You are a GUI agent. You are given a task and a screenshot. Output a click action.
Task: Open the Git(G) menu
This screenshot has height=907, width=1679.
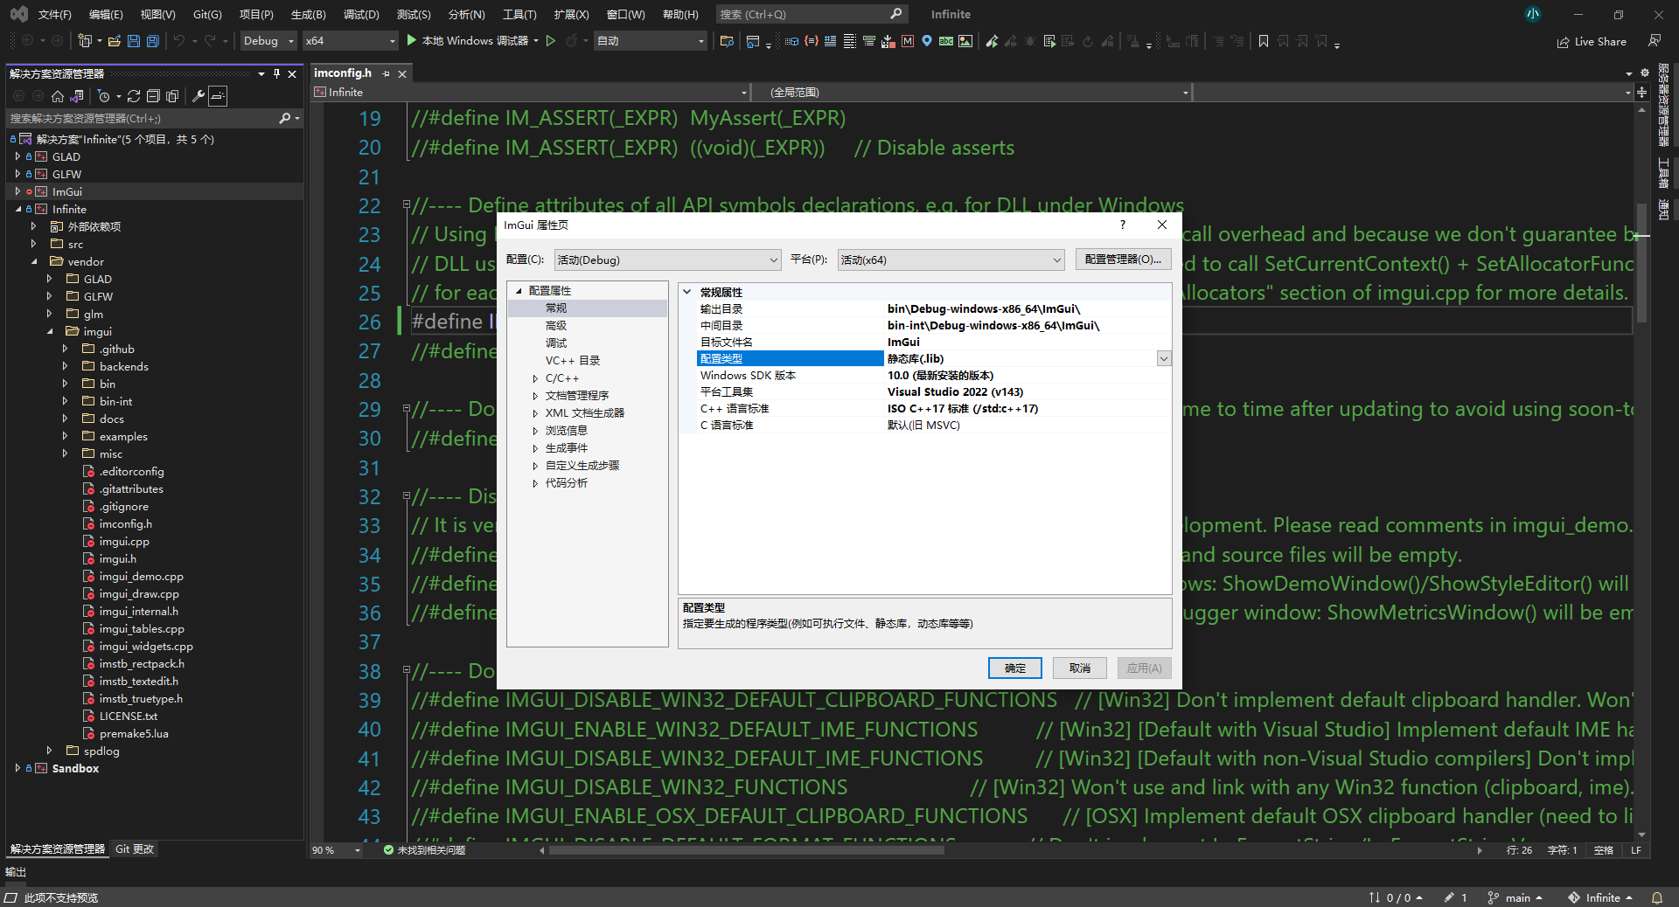(207, 14)
